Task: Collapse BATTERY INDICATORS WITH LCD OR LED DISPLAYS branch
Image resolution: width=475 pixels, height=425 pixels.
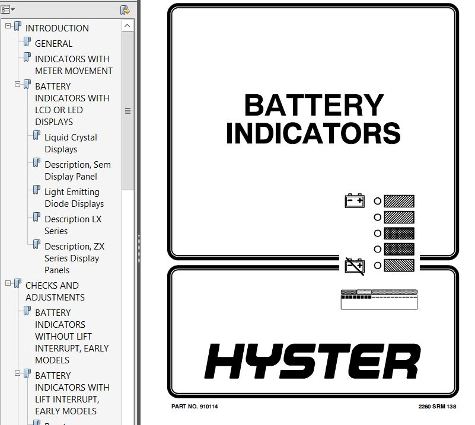Action: (x=18, y=84)
